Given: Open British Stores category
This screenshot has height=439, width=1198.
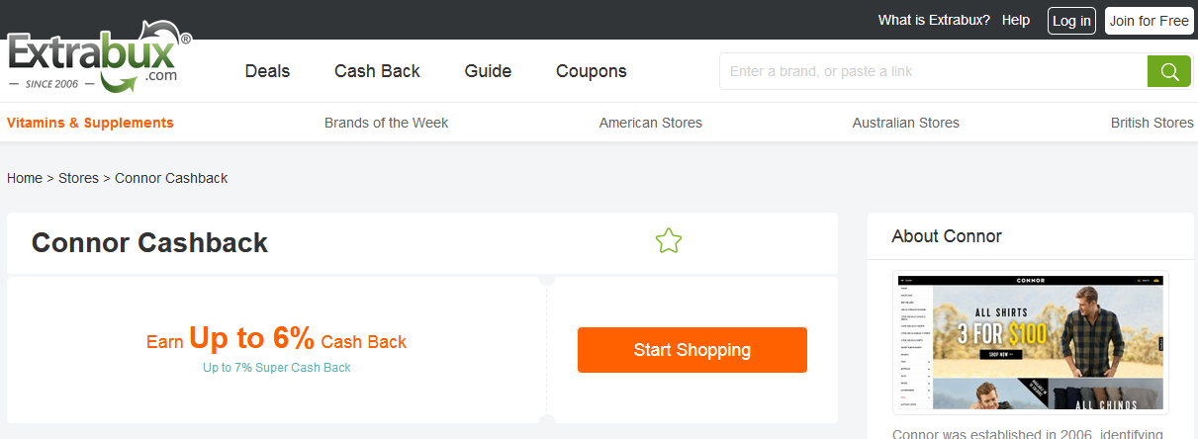Looking at the screenshot, I should coord(1152,124).
